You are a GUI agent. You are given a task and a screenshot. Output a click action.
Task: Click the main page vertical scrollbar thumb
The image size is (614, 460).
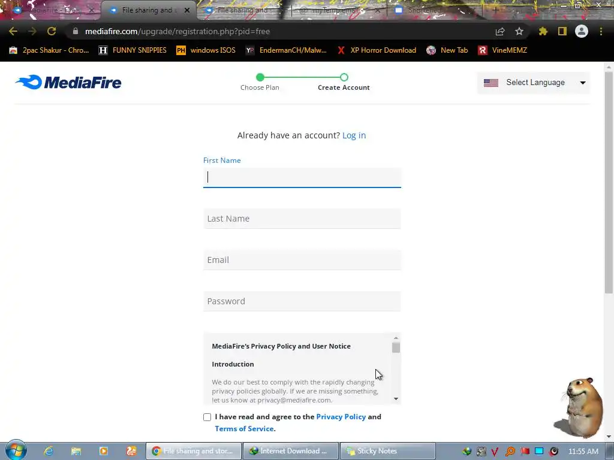pyautogui.click(x=609, y=182)
